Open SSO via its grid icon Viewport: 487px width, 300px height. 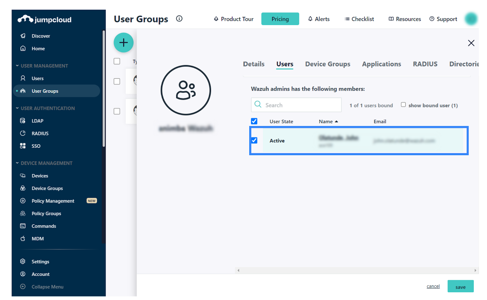click(23, 146)
